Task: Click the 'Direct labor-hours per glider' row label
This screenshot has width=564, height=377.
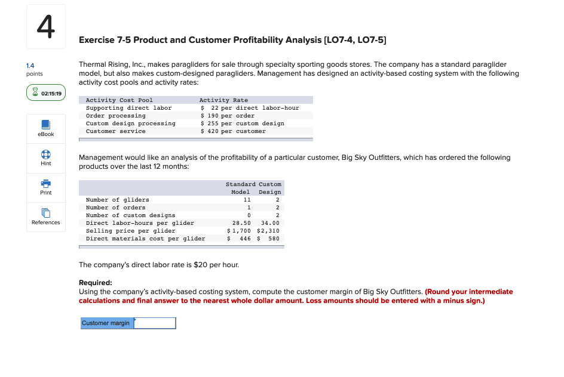Action: (140, 223)
